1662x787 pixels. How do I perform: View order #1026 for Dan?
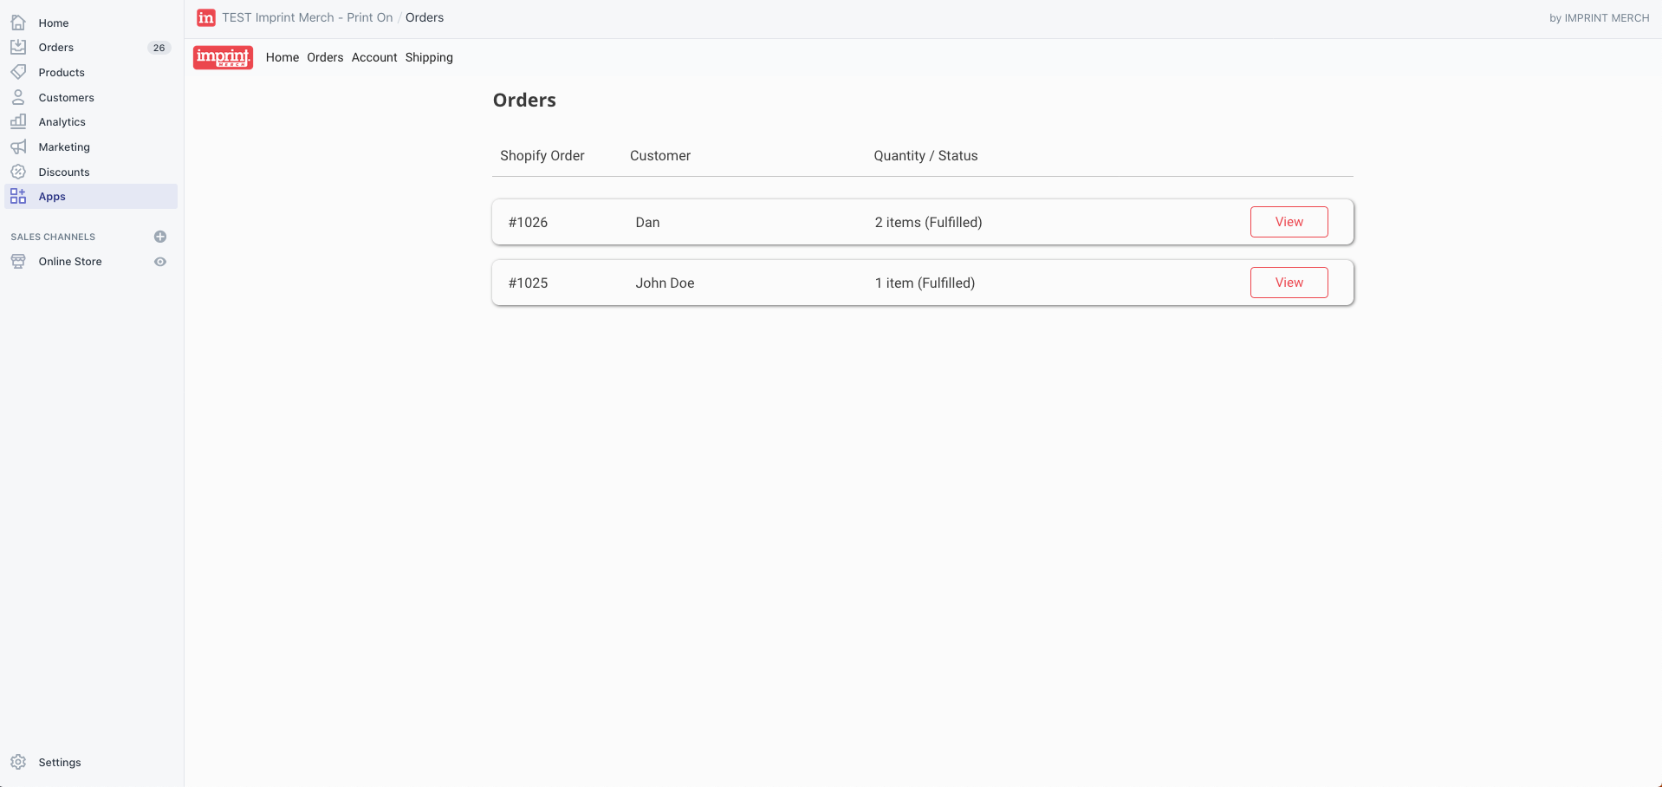(1289, 222)
